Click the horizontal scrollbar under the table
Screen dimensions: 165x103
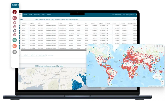point(53,50)
